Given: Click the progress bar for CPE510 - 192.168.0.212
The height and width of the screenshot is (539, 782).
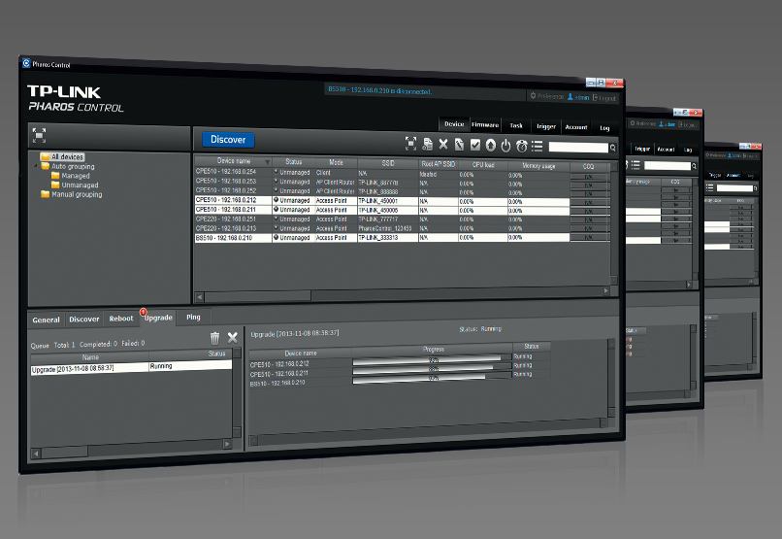Looking at the screenshot, I should 432,360.
